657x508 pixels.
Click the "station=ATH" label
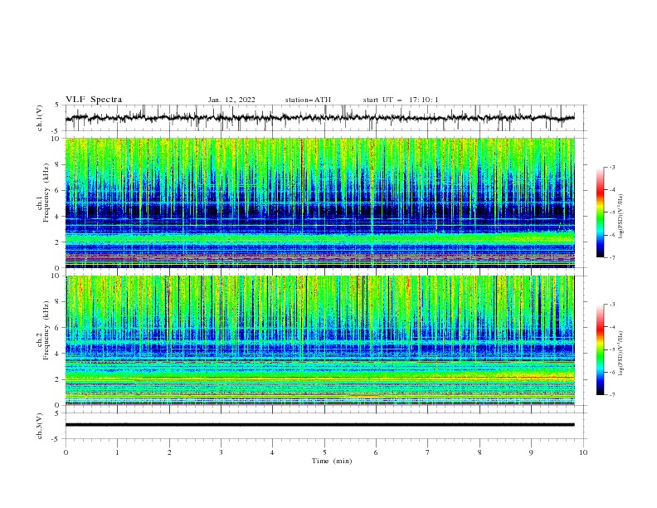tap(308, 100)
